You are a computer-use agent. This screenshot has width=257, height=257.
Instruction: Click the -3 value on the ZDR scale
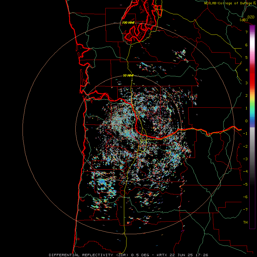click(x=245, y=159)
